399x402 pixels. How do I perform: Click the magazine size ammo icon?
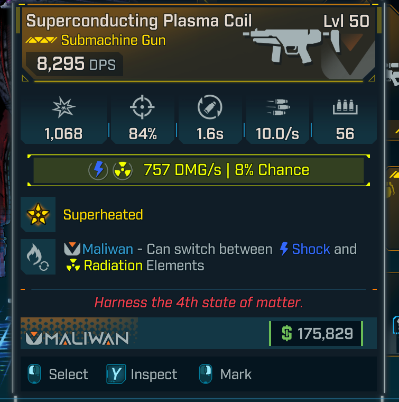345,108
